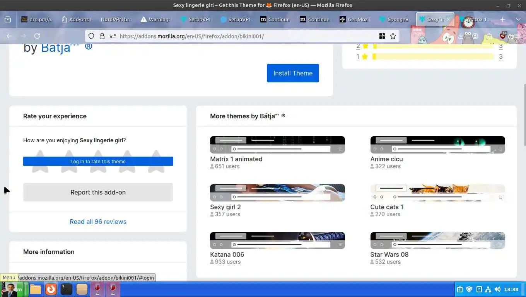Open the site permissions icon beside the padlock
This screenshot has width=526, height=297.
coord(113,36)
